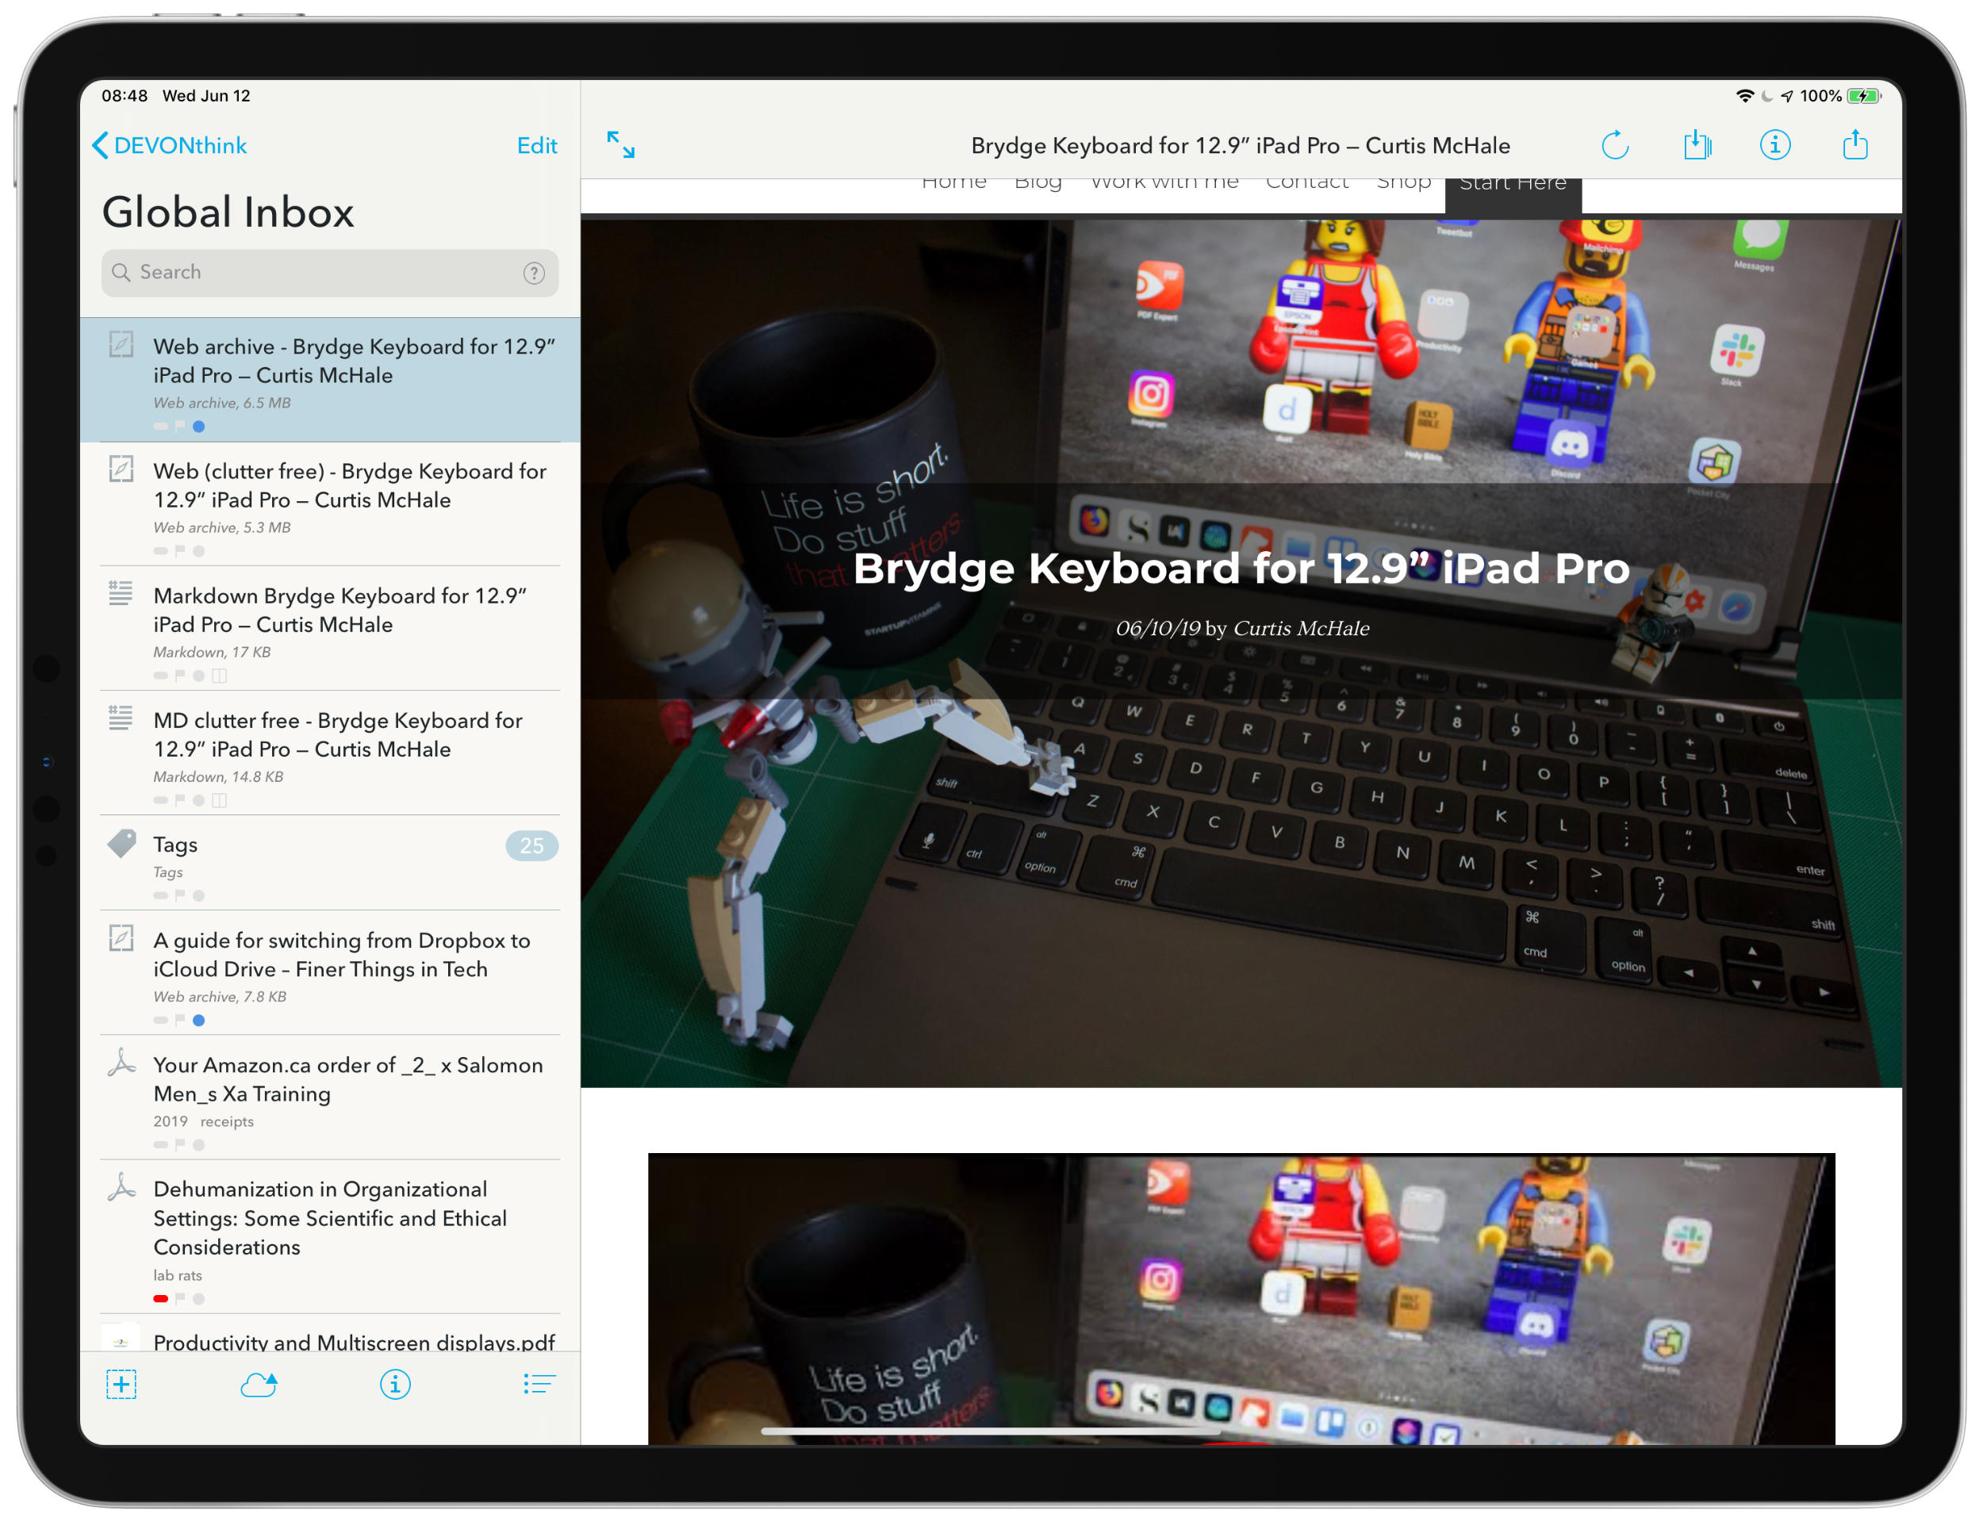Toggle unread dot on Web (clutter free) item
The width and height of the screenshot is (1983, 1525).
coord(199,551)
